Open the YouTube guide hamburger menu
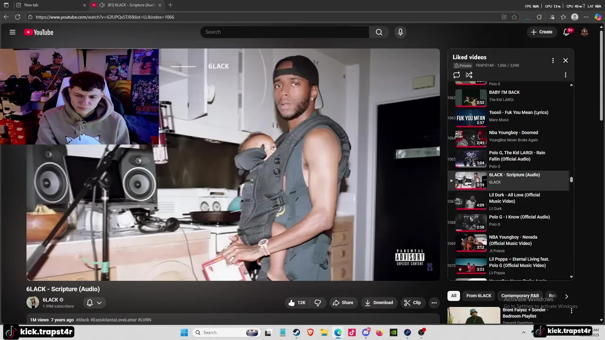 13,32
